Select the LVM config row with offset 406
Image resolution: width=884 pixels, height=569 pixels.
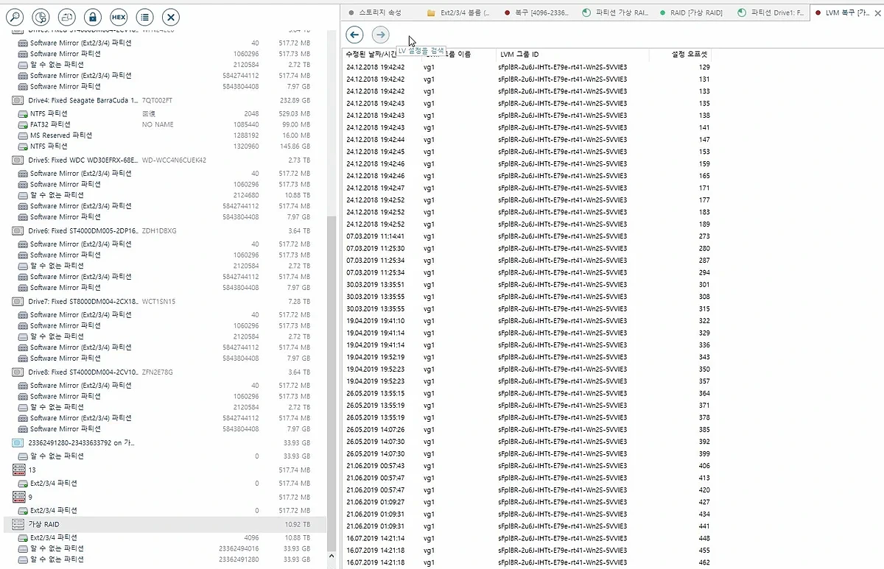tap(527, 466)
